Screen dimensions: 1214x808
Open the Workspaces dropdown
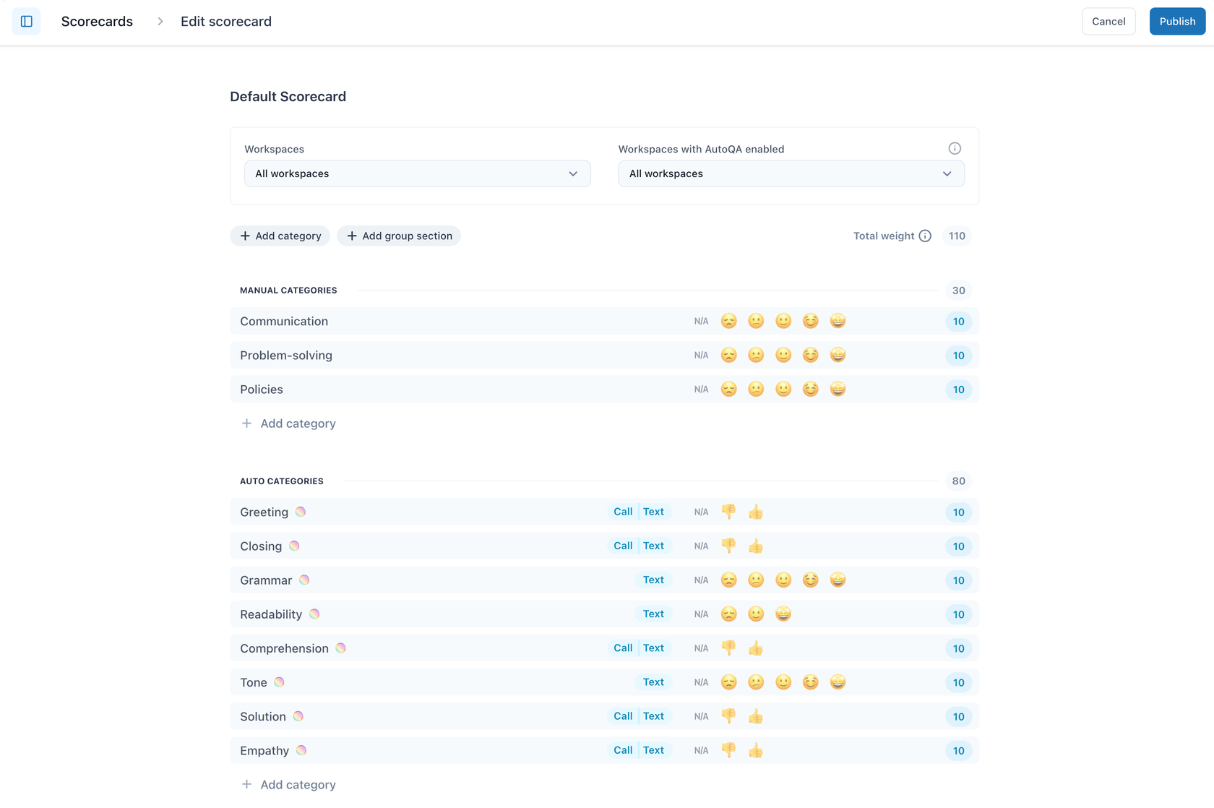click(417, 173)
